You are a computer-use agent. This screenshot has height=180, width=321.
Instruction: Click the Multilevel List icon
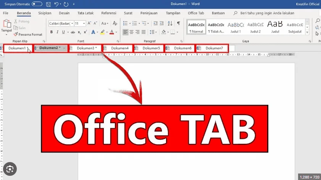coord(144,23)
